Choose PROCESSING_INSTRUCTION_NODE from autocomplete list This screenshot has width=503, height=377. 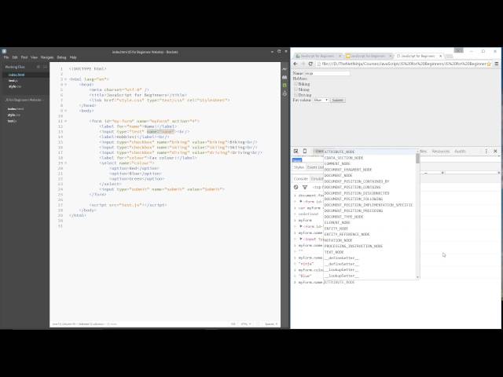pyautogui.click(x=353, y=246)
